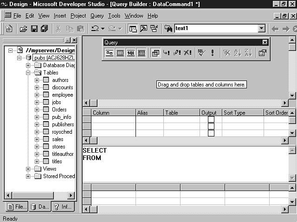Open the Query menu
The width and height of the screenshot is (297, 222).
97,16
